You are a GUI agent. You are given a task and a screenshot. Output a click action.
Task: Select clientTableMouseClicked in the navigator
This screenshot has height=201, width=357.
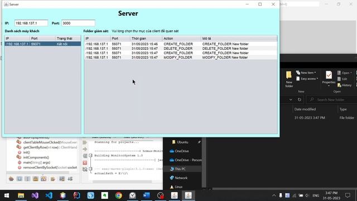click(x=50, y=142)
